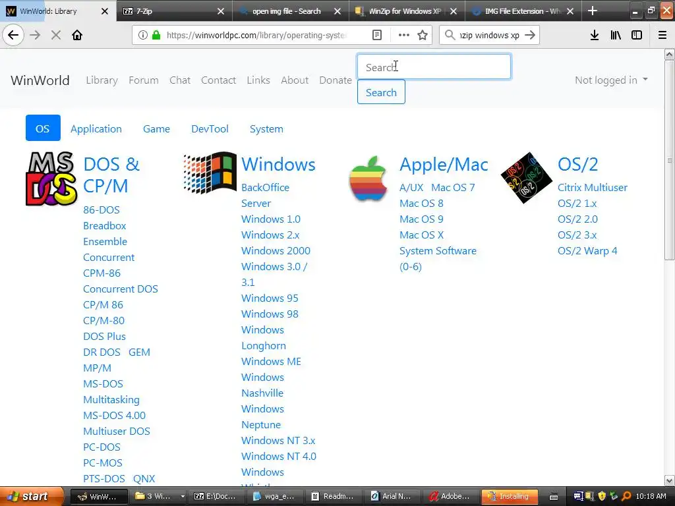This screenshot has width=675, height=506.
Task: Click the magnifier tray icon
Action: [x=626, y=496]
